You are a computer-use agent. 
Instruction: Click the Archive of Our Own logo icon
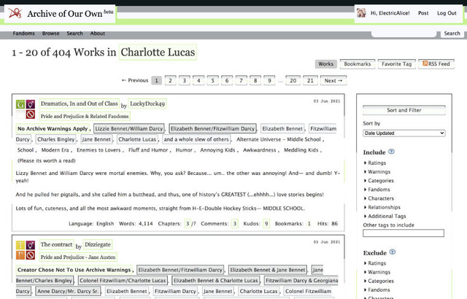coord(15,13)
